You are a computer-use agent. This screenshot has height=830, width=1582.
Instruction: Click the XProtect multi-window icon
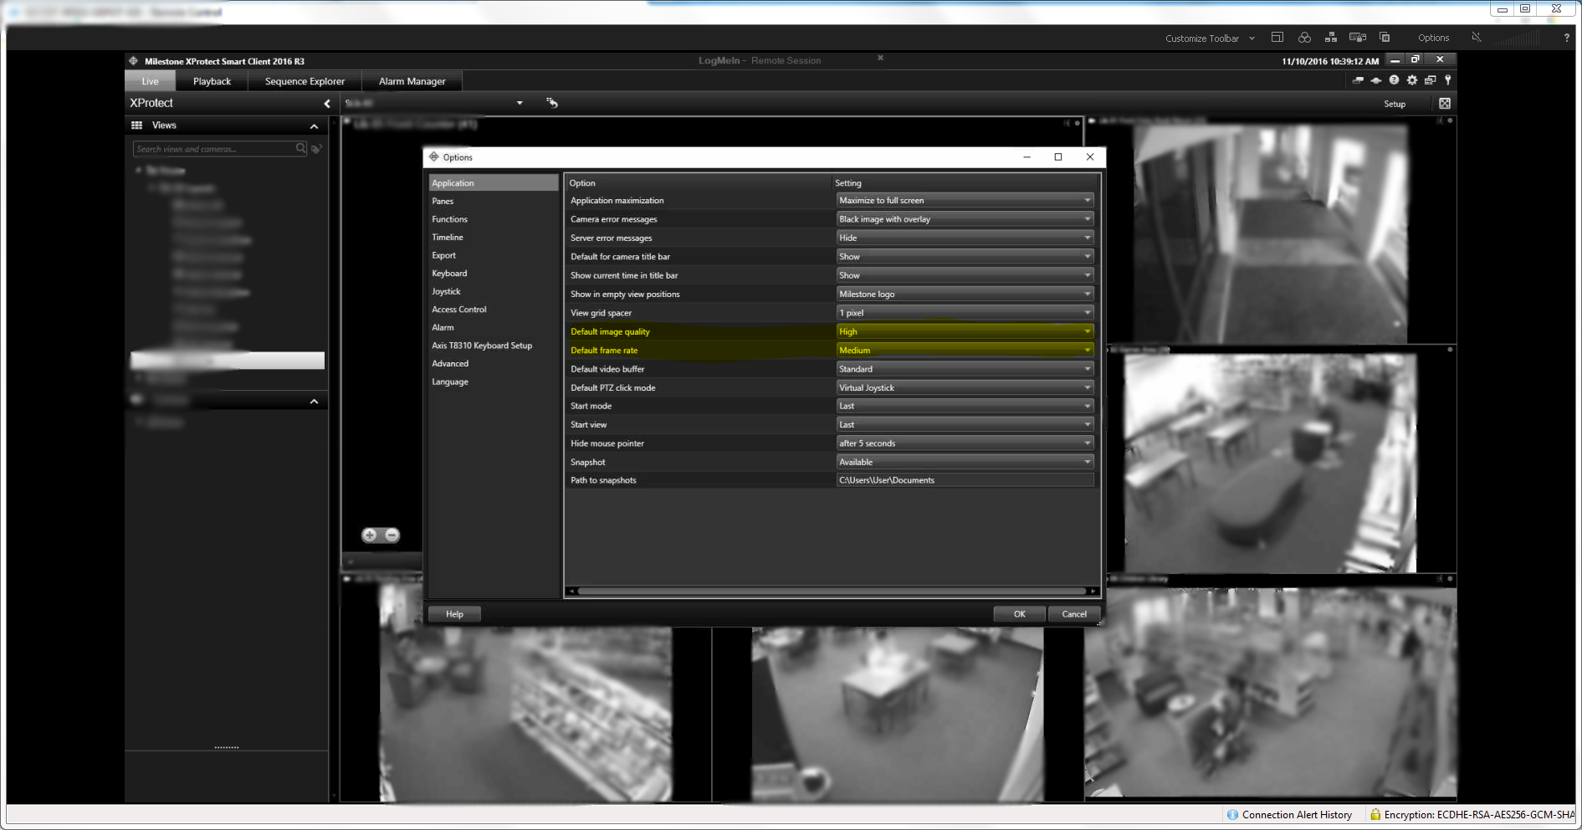(1431, 80)
